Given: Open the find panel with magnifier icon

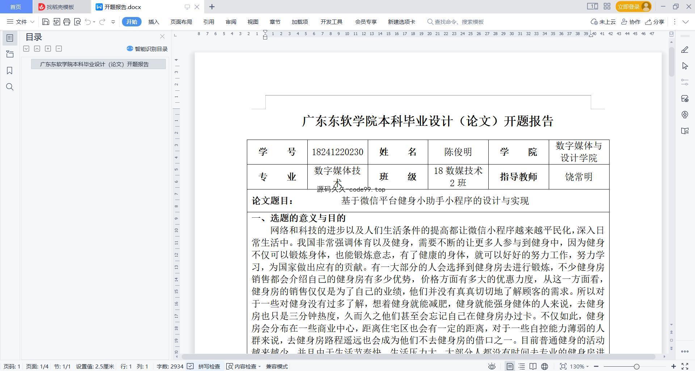Looking at the screenshot, I should pos(10,87).
